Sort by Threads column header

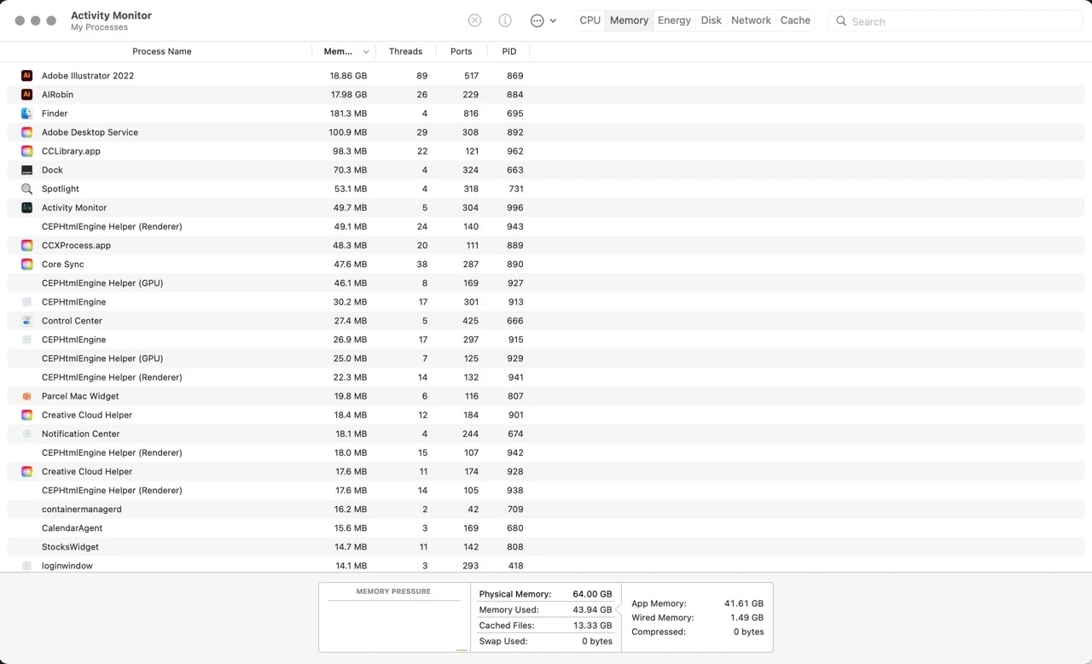(405, 51)
